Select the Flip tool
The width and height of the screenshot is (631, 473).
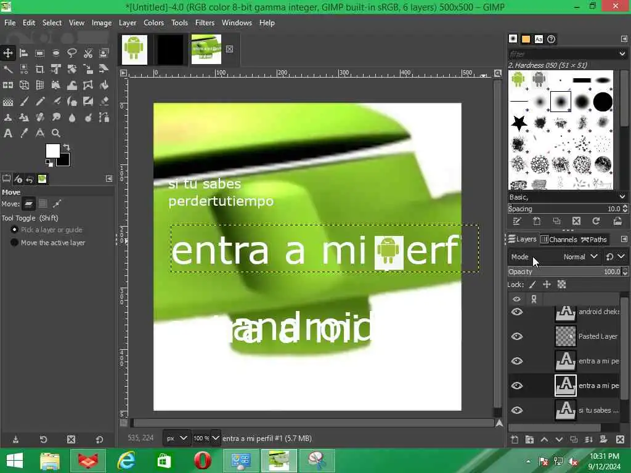[7, 85]
